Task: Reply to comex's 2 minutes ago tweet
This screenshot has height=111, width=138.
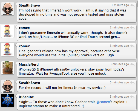Action: pyautogui.click(x=132, y=27)
